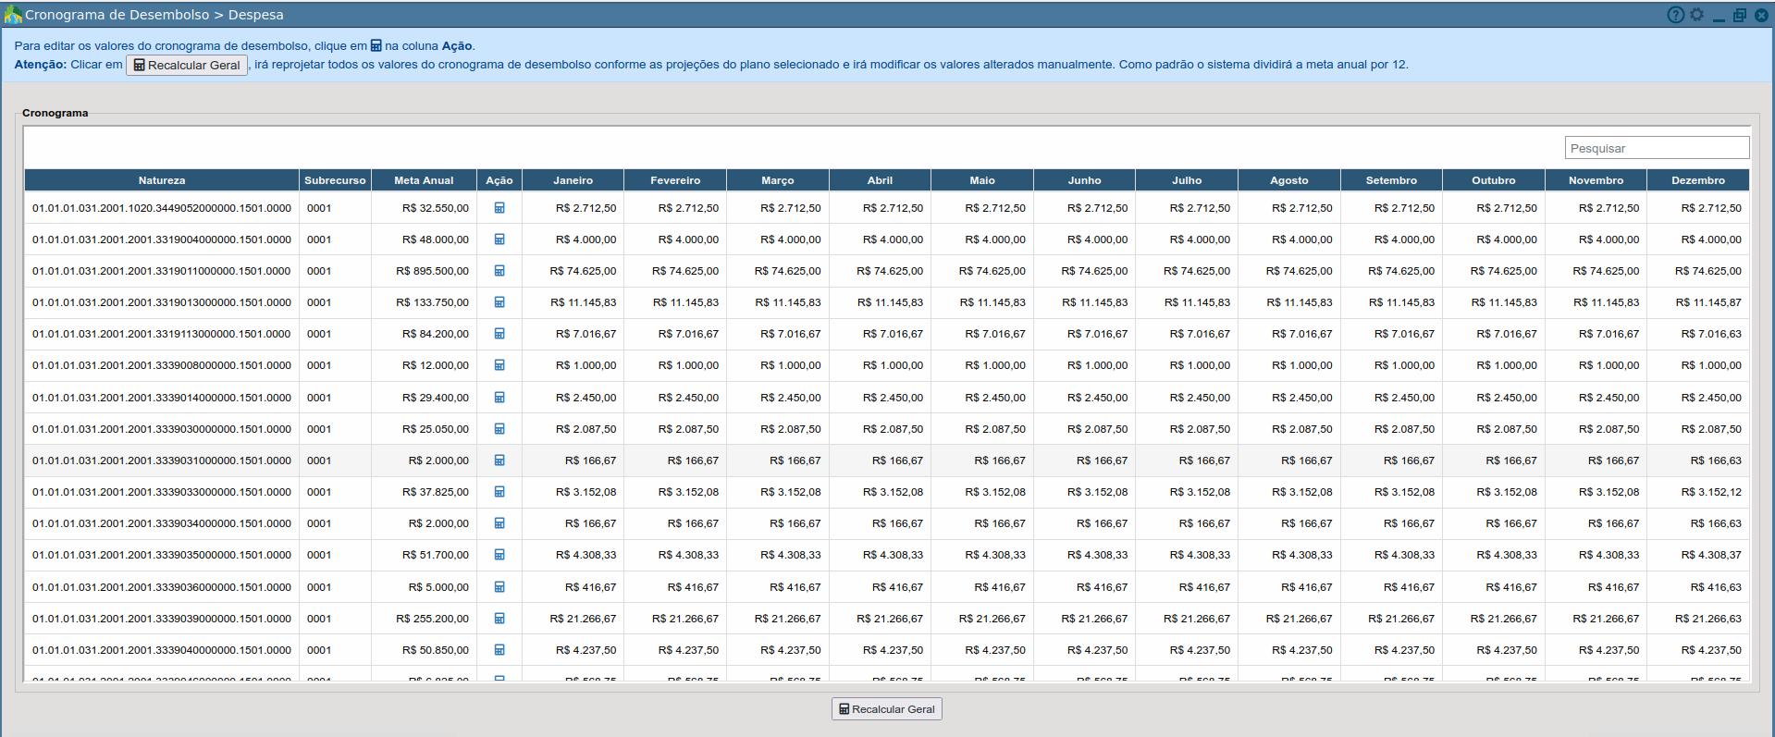
Task: Focus the Pesquisar search field
Action: [1656, 148]
